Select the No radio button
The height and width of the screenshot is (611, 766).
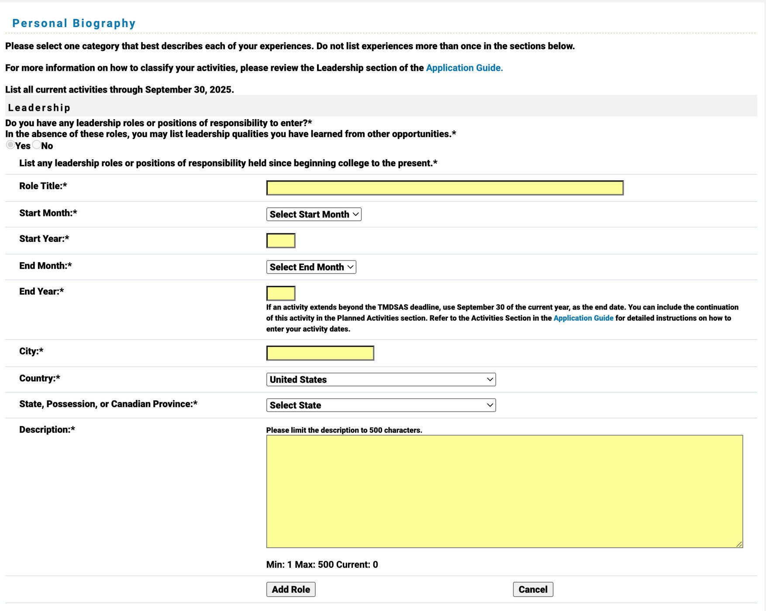(x=37, y=145)
